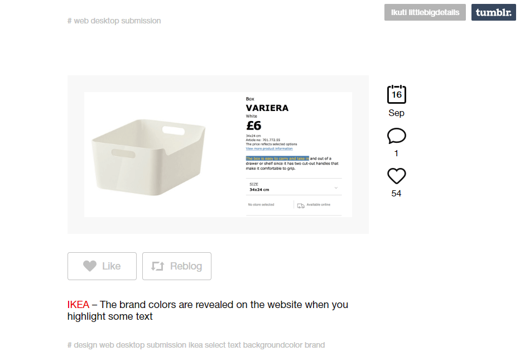Click the Like button
Image resolution: width=520 pixels, height=351 pixels.
(x=102, y=266)
